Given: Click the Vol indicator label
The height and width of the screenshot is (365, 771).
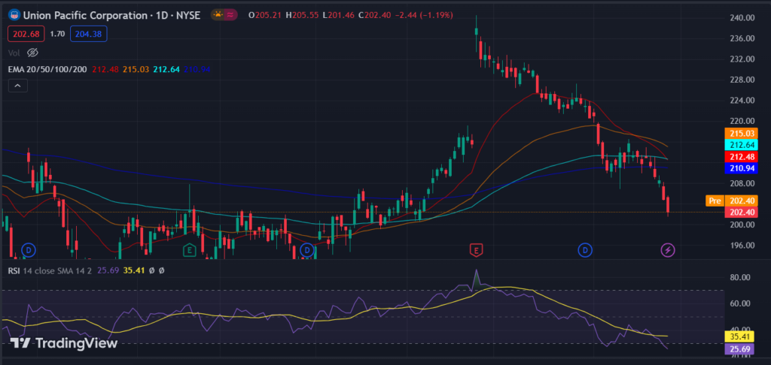Looking at the screenshot, I should [14, 53].
